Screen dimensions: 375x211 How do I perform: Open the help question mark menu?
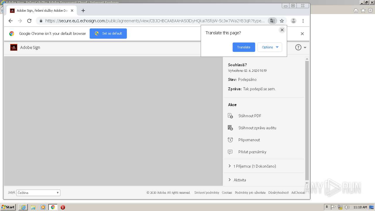pos(301,47)
